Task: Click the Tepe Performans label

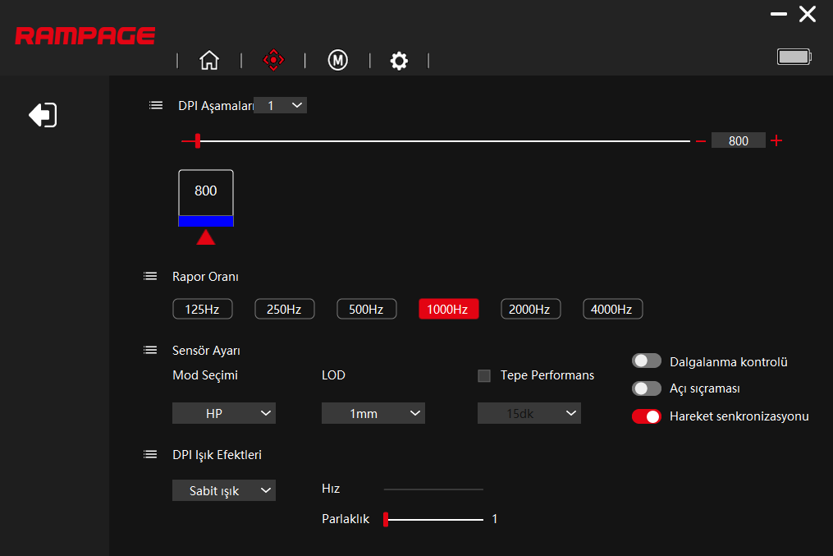Action: (x=547, y=375)
